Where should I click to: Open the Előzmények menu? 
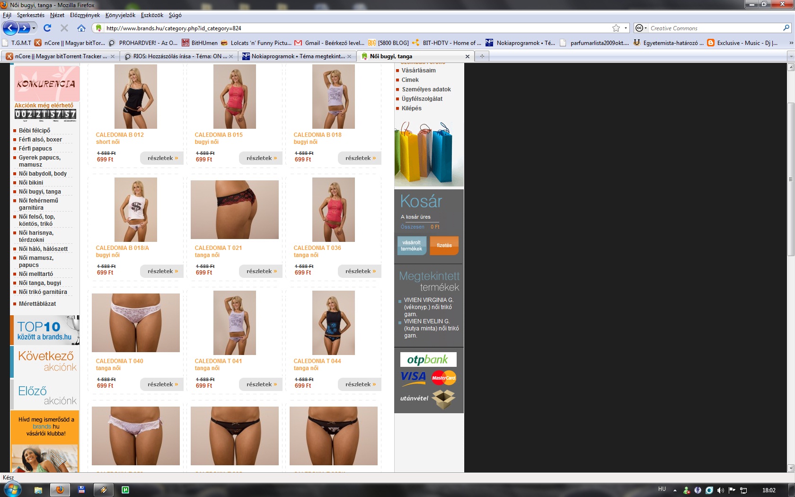pyautogui.click(x=85, y=15)
